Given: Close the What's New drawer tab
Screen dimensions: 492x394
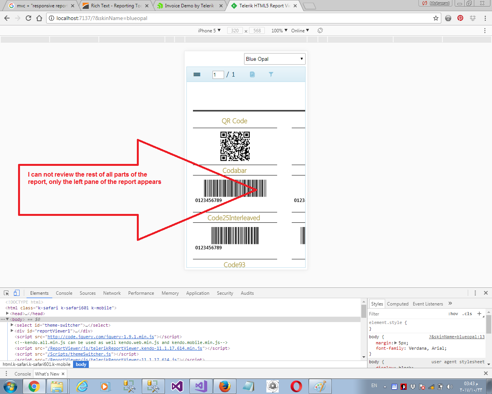Looking at the screenshot, I should 63,374.
